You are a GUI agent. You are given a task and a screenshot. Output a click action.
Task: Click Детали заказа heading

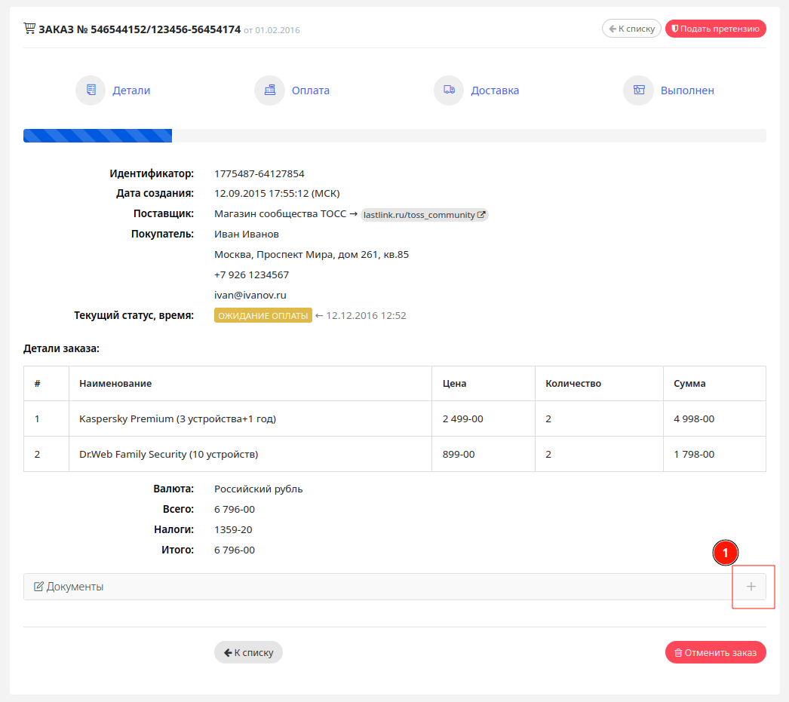[x=61, y=348]
